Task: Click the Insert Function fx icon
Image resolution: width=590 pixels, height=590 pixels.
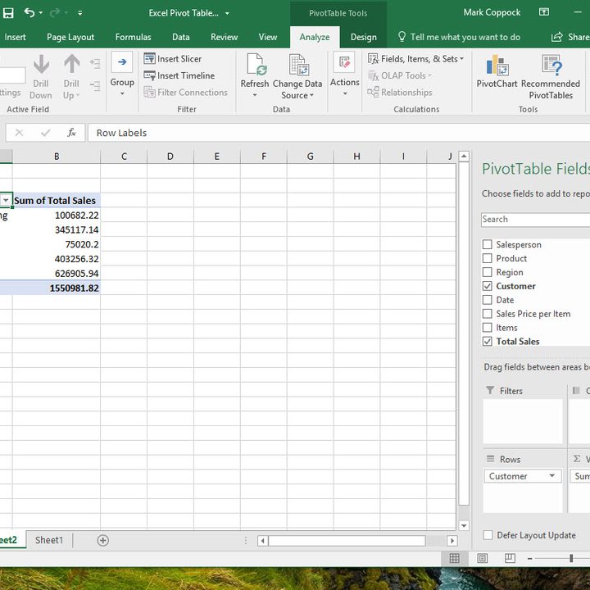Action: coord(71,133)
